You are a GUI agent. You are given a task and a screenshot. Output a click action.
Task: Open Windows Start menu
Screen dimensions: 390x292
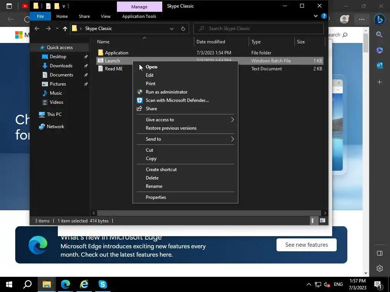point(9,284)
